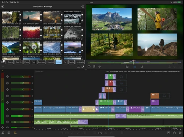184x137 pixels.
Task: Mute the first audio music track
Action: [7, 116]
